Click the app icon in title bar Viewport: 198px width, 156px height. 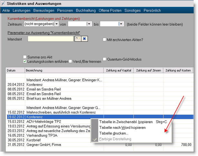(x=3, y=4)
